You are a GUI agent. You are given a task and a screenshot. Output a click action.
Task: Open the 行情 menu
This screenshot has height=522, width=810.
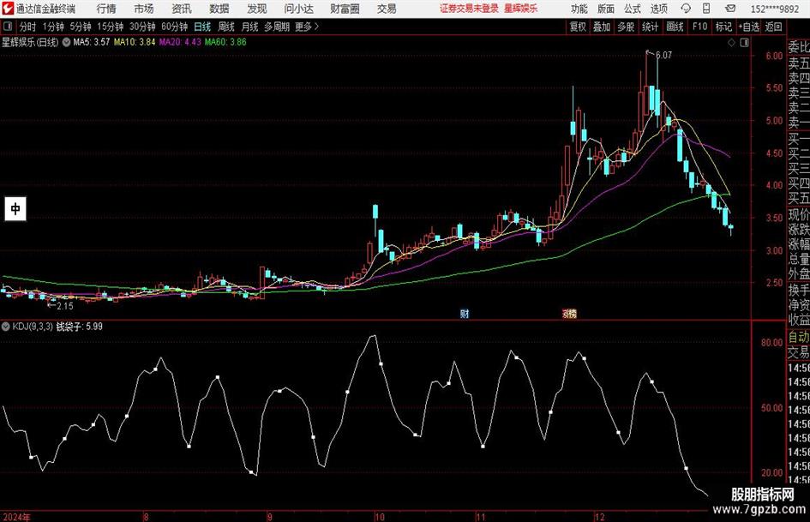click(106, 9)
